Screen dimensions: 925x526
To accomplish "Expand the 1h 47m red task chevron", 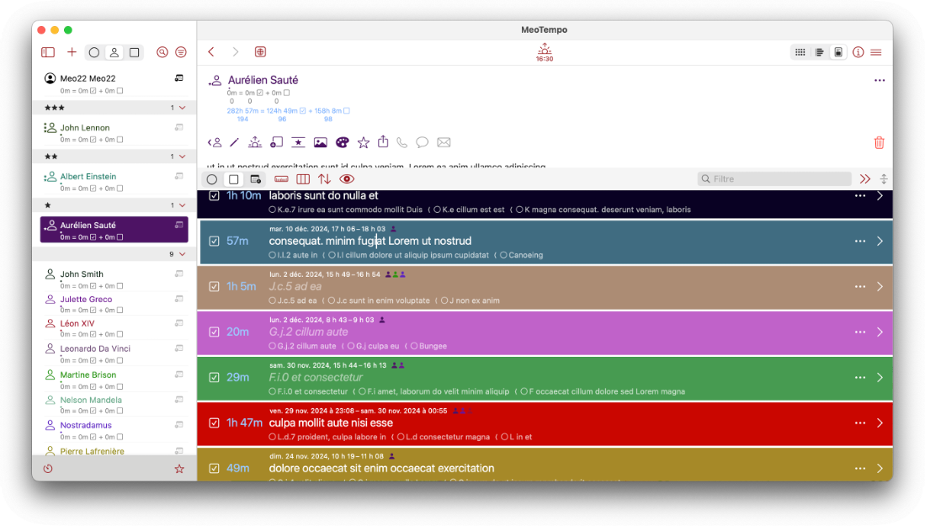I will 880,423.
